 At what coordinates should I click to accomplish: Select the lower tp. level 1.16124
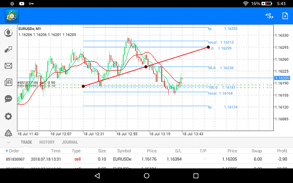[223, 107]
